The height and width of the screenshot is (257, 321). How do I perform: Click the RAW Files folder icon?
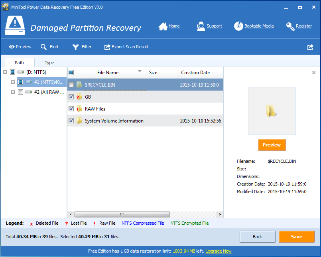(x=79, y=109)
